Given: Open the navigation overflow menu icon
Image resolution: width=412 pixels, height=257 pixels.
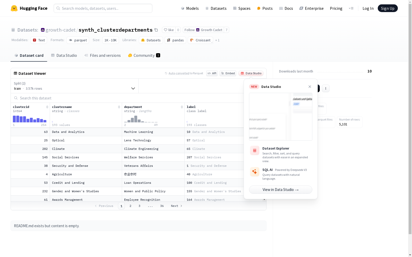Looking at the screenshot, I should 351,8.
